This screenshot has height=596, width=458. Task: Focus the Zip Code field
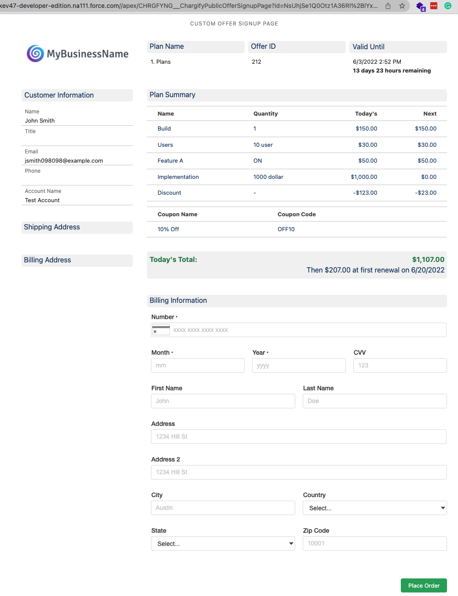374,543
